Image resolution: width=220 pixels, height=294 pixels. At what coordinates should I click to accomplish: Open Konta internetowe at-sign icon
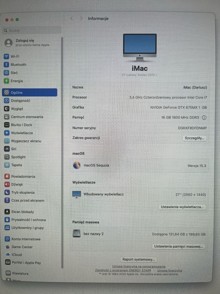click(8, 239)
